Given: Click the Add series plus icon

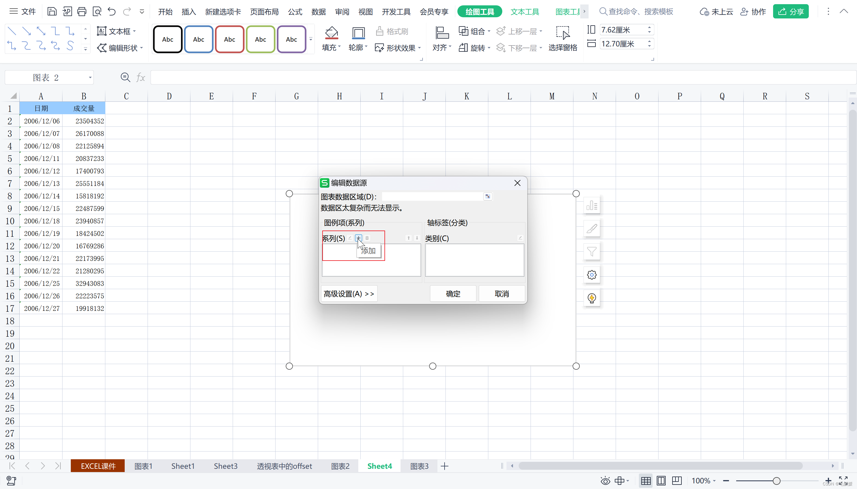Looking at the screenshot, I should point(359,238).
